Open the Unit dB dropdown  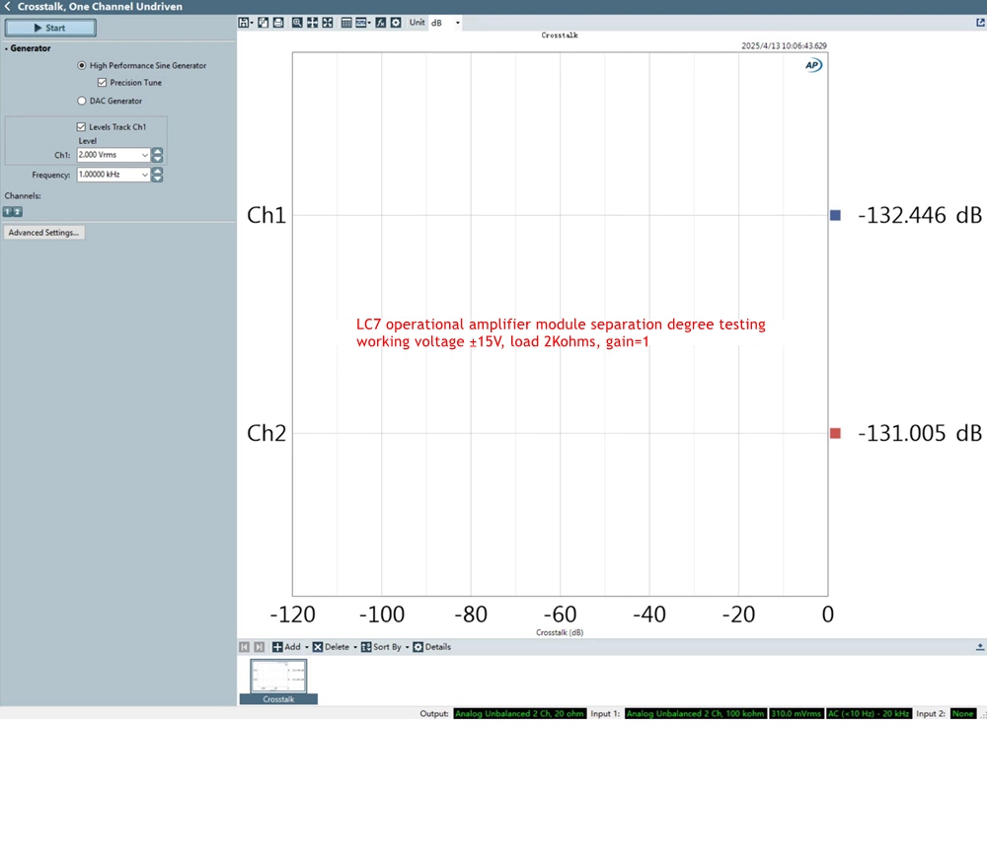(x=457, y=22)
